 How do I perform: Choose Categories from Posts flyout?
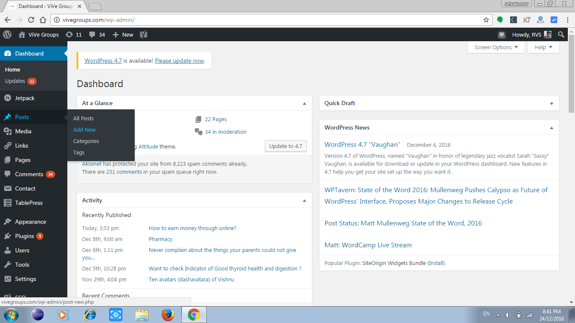pos(86,141)
